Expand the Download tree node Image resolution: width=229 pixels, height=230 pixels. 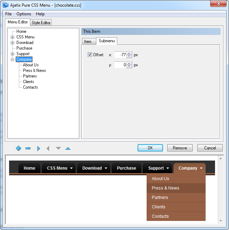point(12,43)
